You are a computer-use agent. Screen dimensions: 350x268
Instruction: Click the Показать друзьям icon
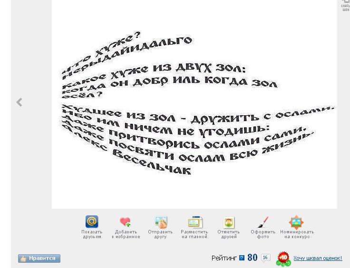92,222
